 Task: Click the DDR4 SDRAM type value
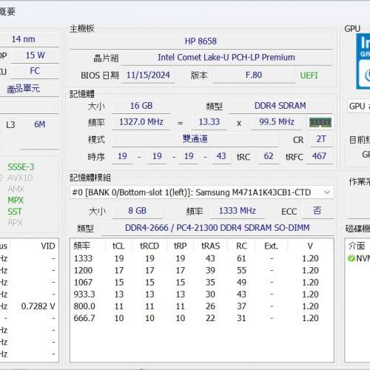(x=280, y=106)
